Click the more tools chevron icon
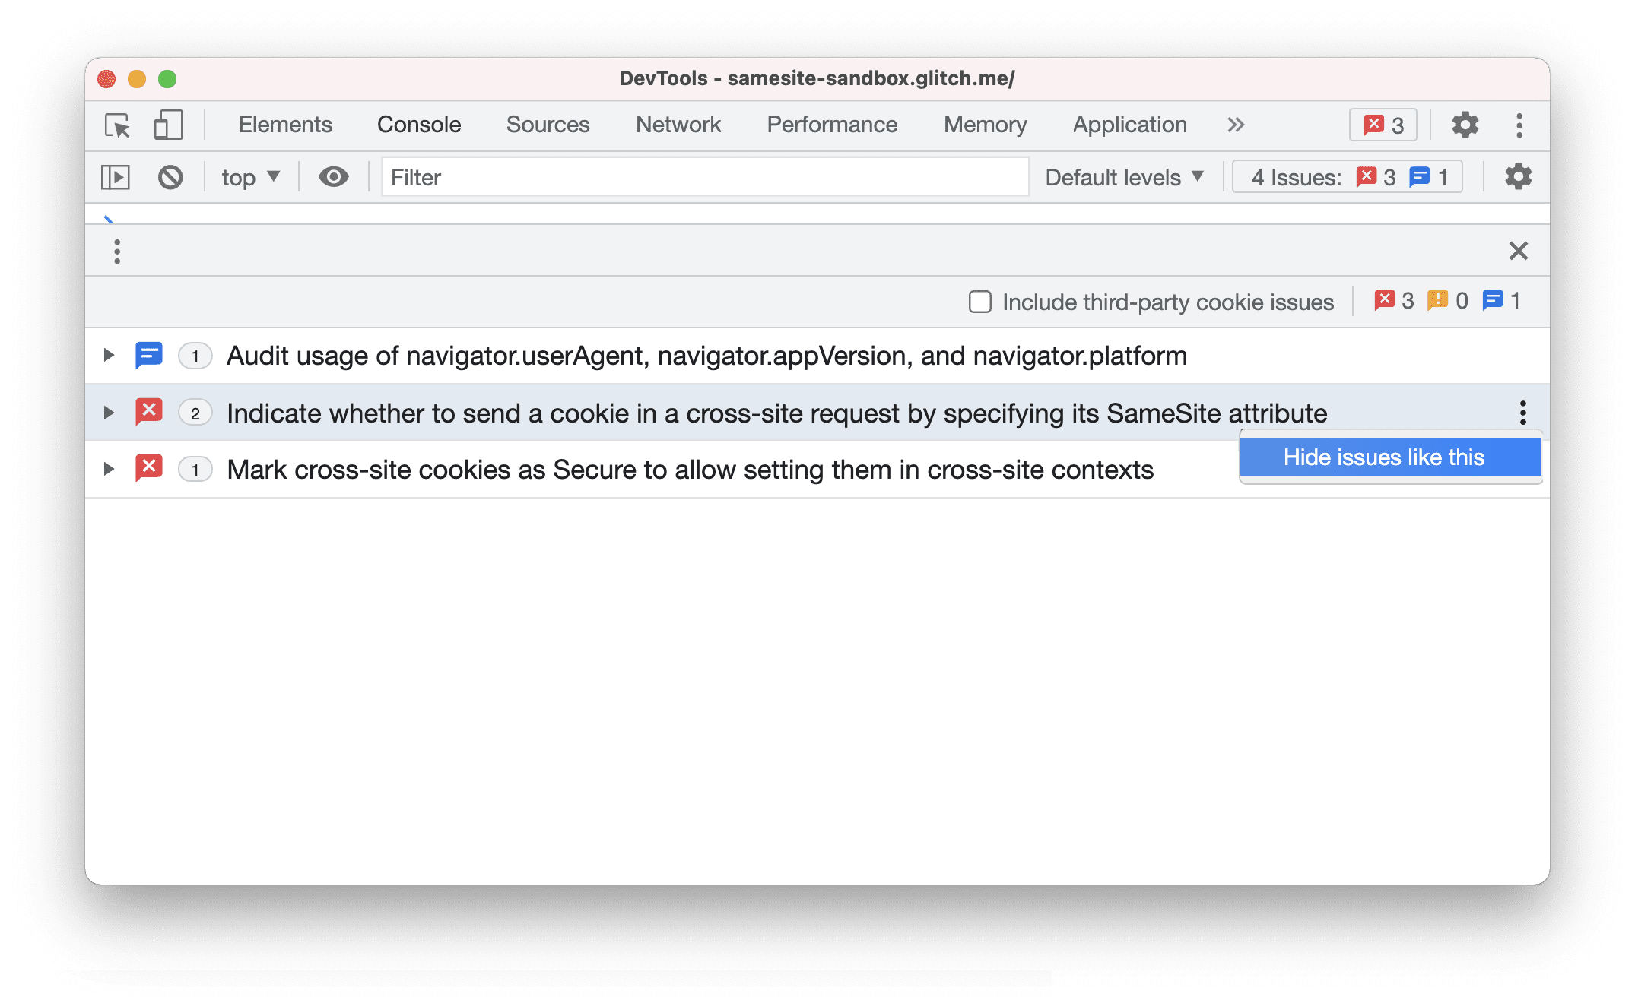Image resolution: width=1635 pixels, height=997 pixels. (1234, 125)
